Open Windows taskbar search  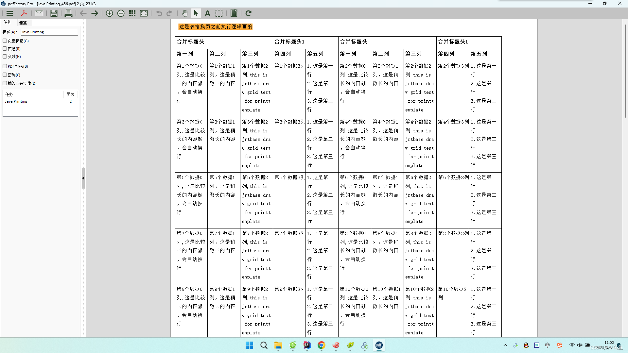tap(264, 345)
